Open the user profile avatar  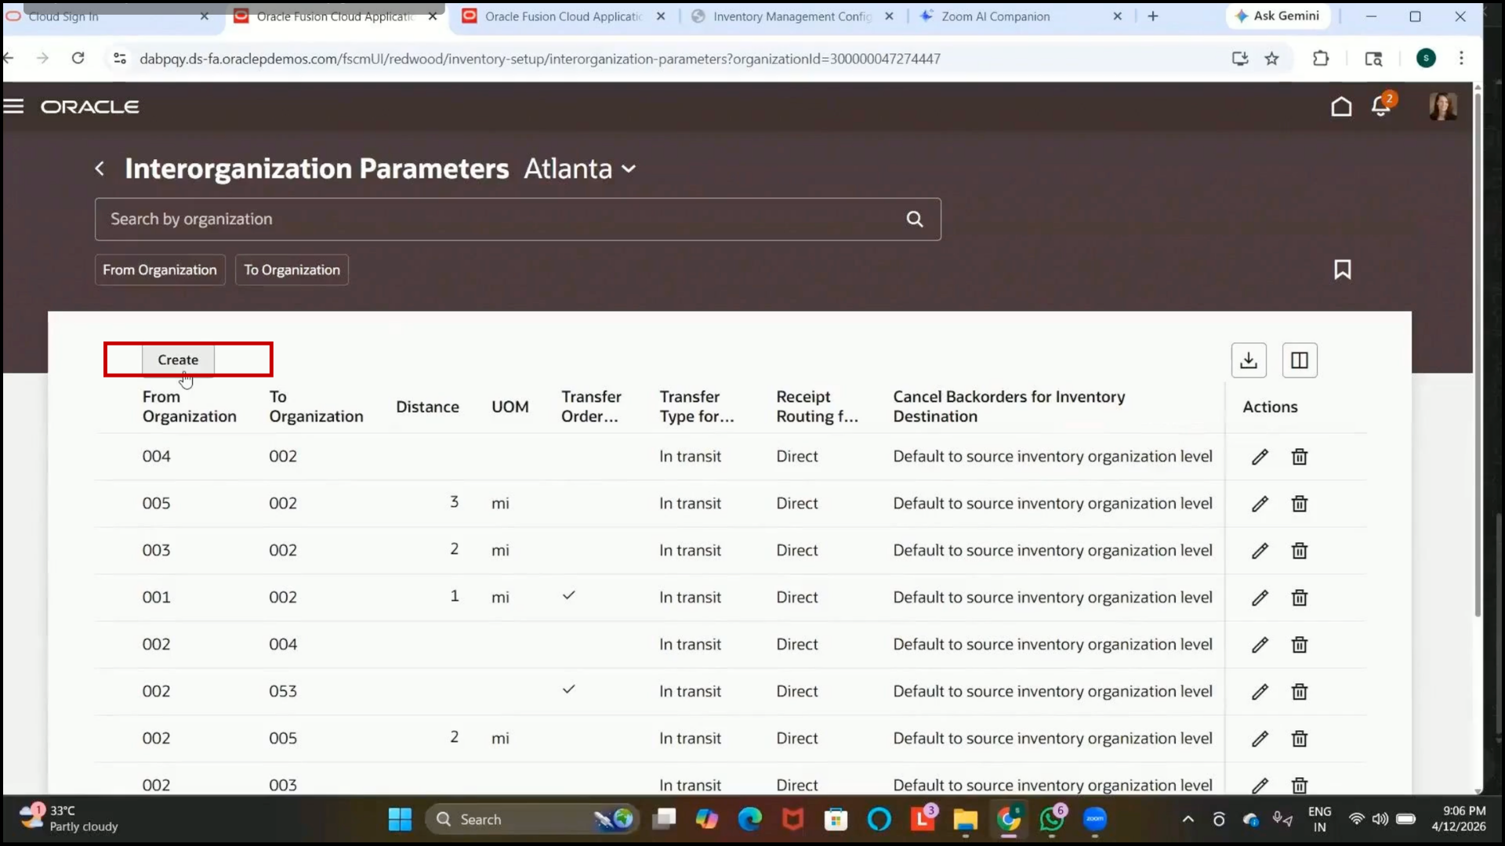coord(1442,107)
